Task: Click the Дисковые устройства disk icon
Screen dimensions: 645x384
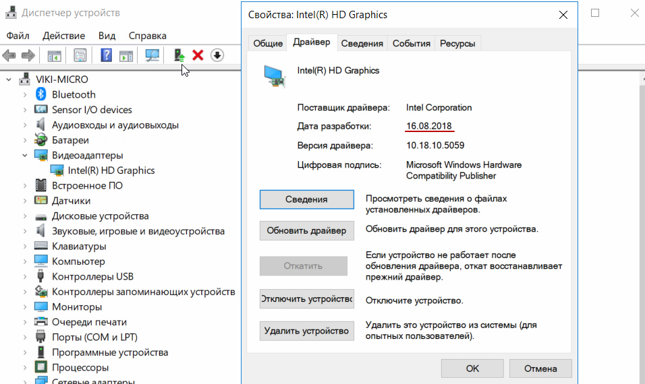Action: pos(40,216)
